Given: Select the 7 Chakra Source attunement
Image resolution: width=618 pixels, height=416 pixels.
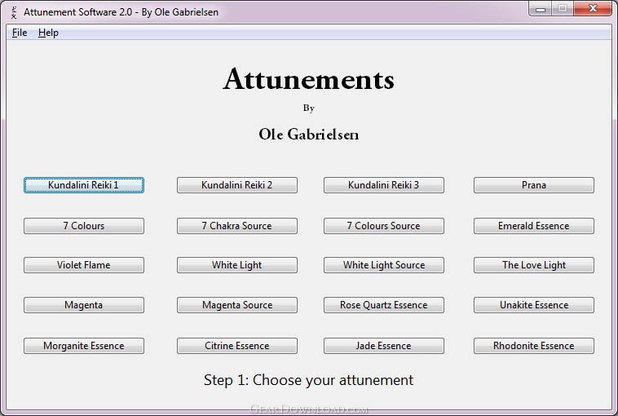Looking at the screenshot, I should click(x=237, y=226).
